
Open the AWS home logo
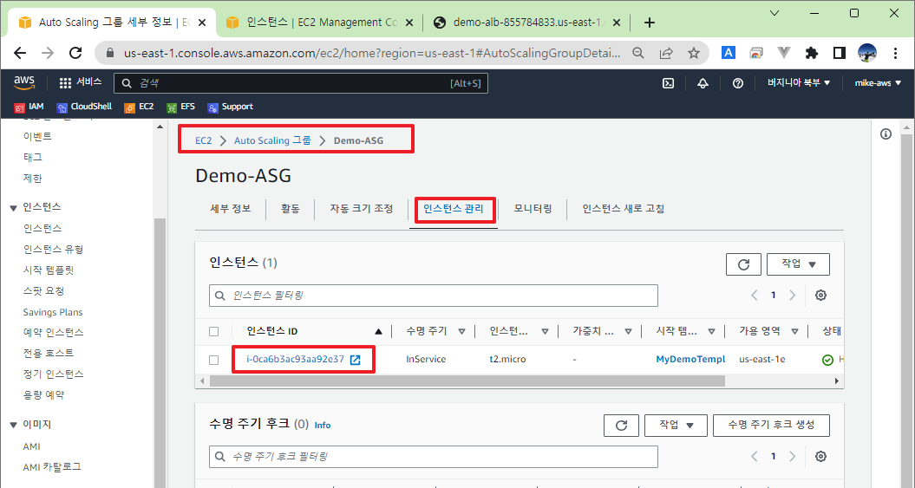click(24, 83)
